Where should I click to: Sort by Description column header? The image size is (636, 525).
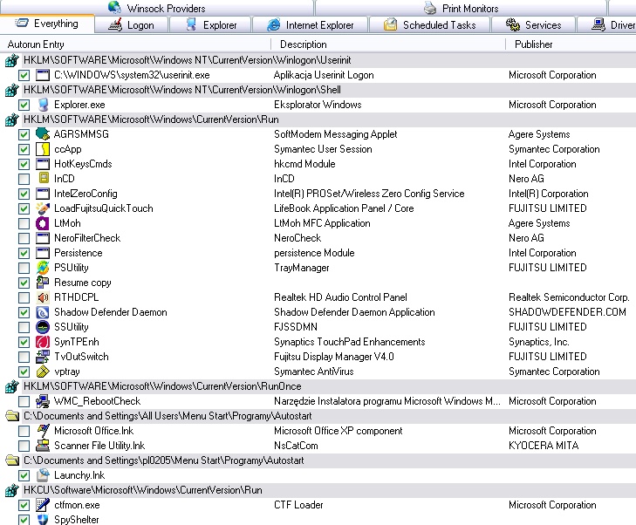pos(388,44)
